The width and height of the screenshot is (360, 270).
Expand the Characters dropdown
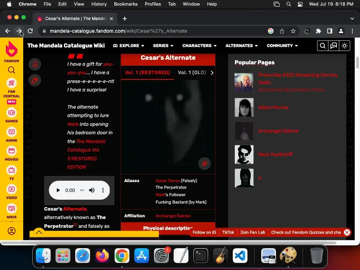199,46
